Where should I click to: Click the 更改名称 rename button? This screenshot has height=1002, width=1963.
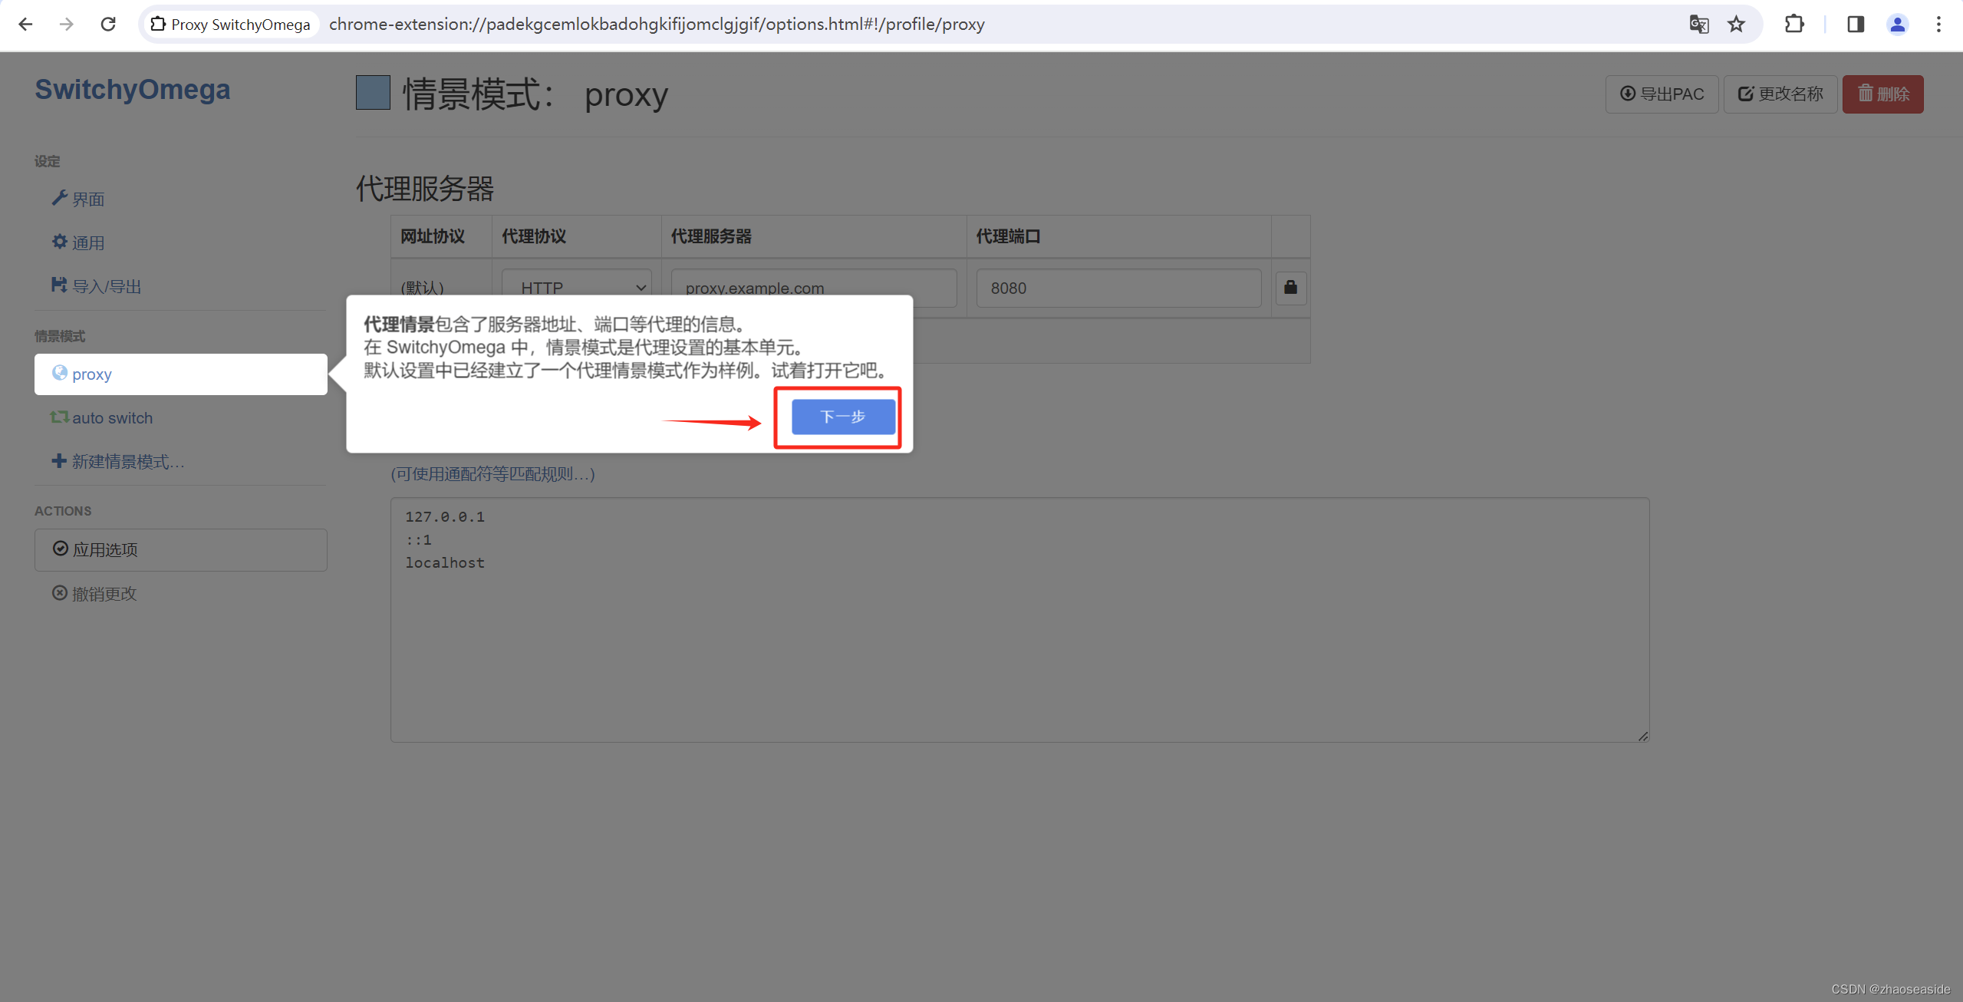point(1780,94)
